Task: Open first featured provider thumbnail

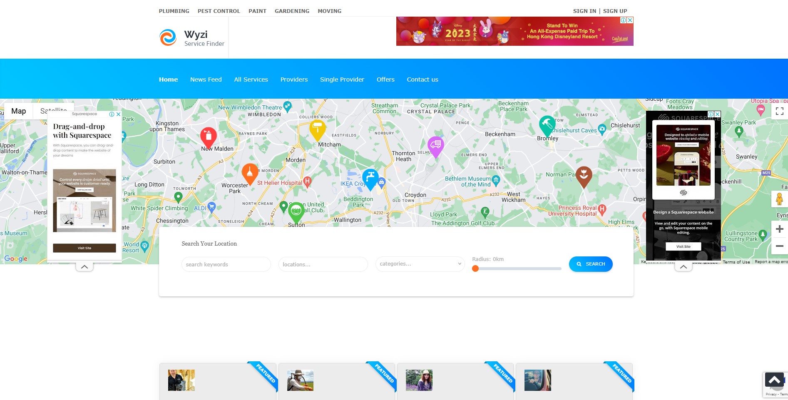Action: point(181,380)
